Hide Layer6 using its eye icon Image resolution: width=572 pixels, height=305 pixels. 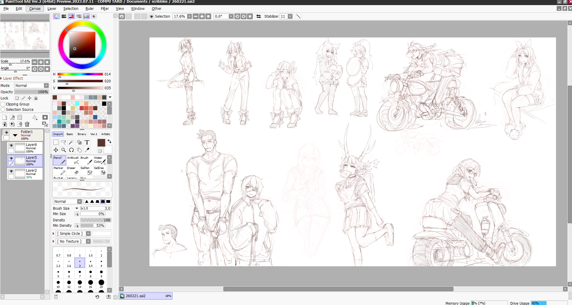(x=11, y=145)
